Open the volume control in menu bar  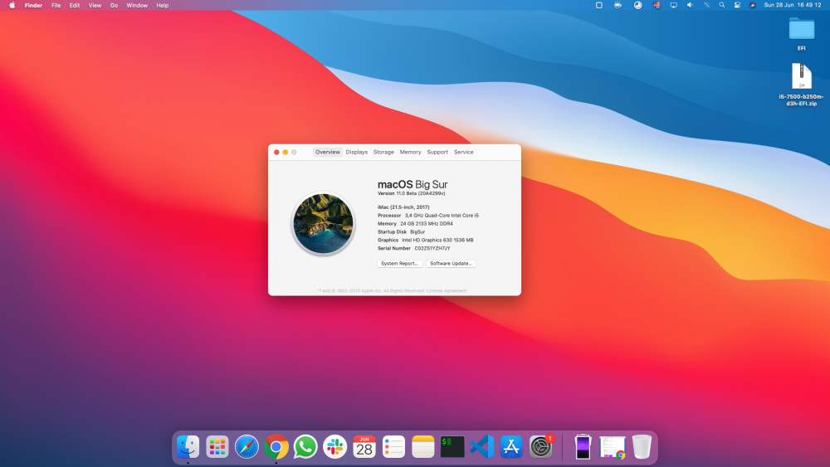click(690, 5)
